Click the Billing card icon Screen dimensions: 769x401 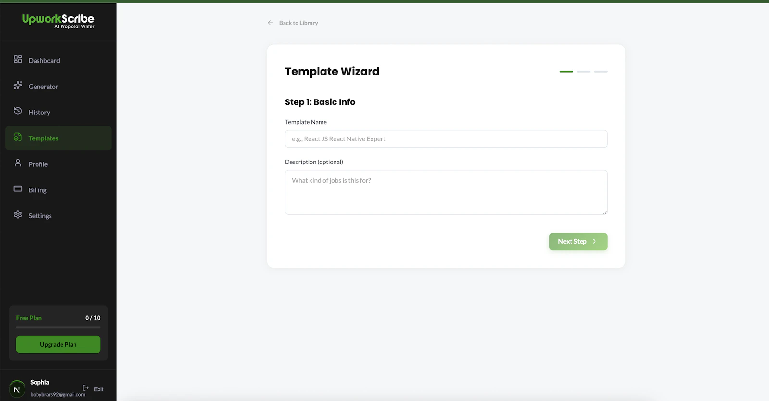18,189
